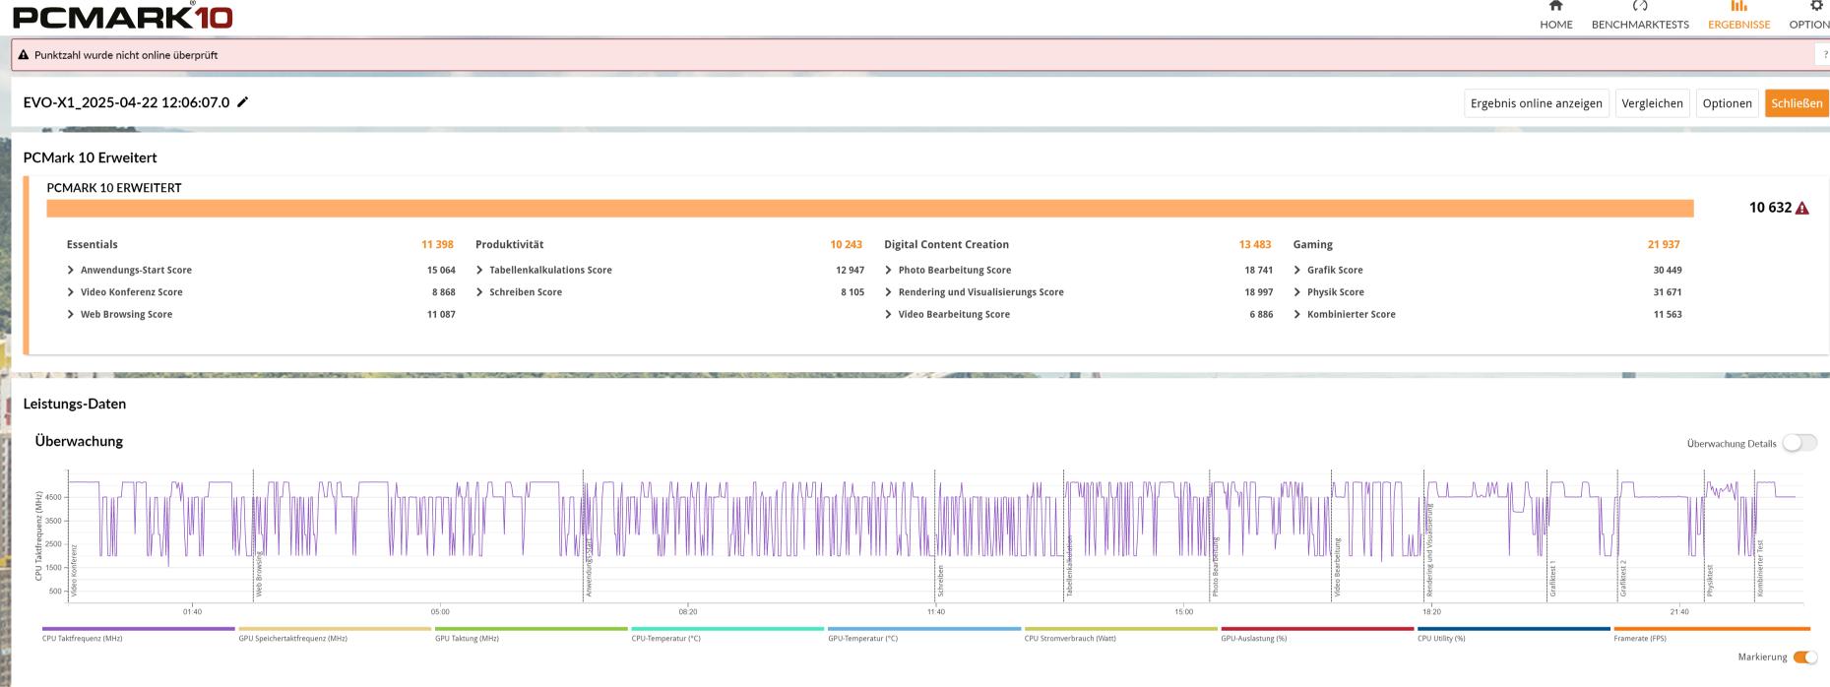Open the Option tab in the top navigation
Viewport: 1830px width, 687px height.
(x=1809, y=16)
